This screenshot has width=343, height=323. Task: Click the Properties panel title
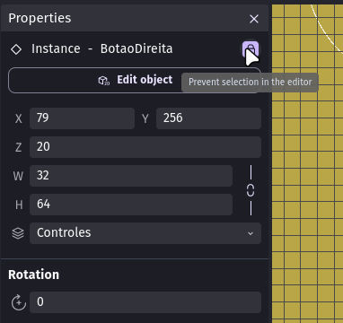(40, 18)
